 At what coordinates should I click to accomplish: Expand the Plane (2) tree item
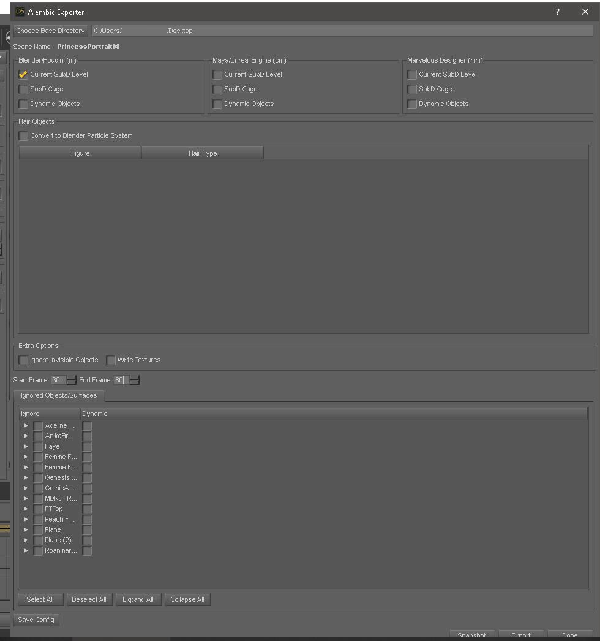(x=26, y=540)
